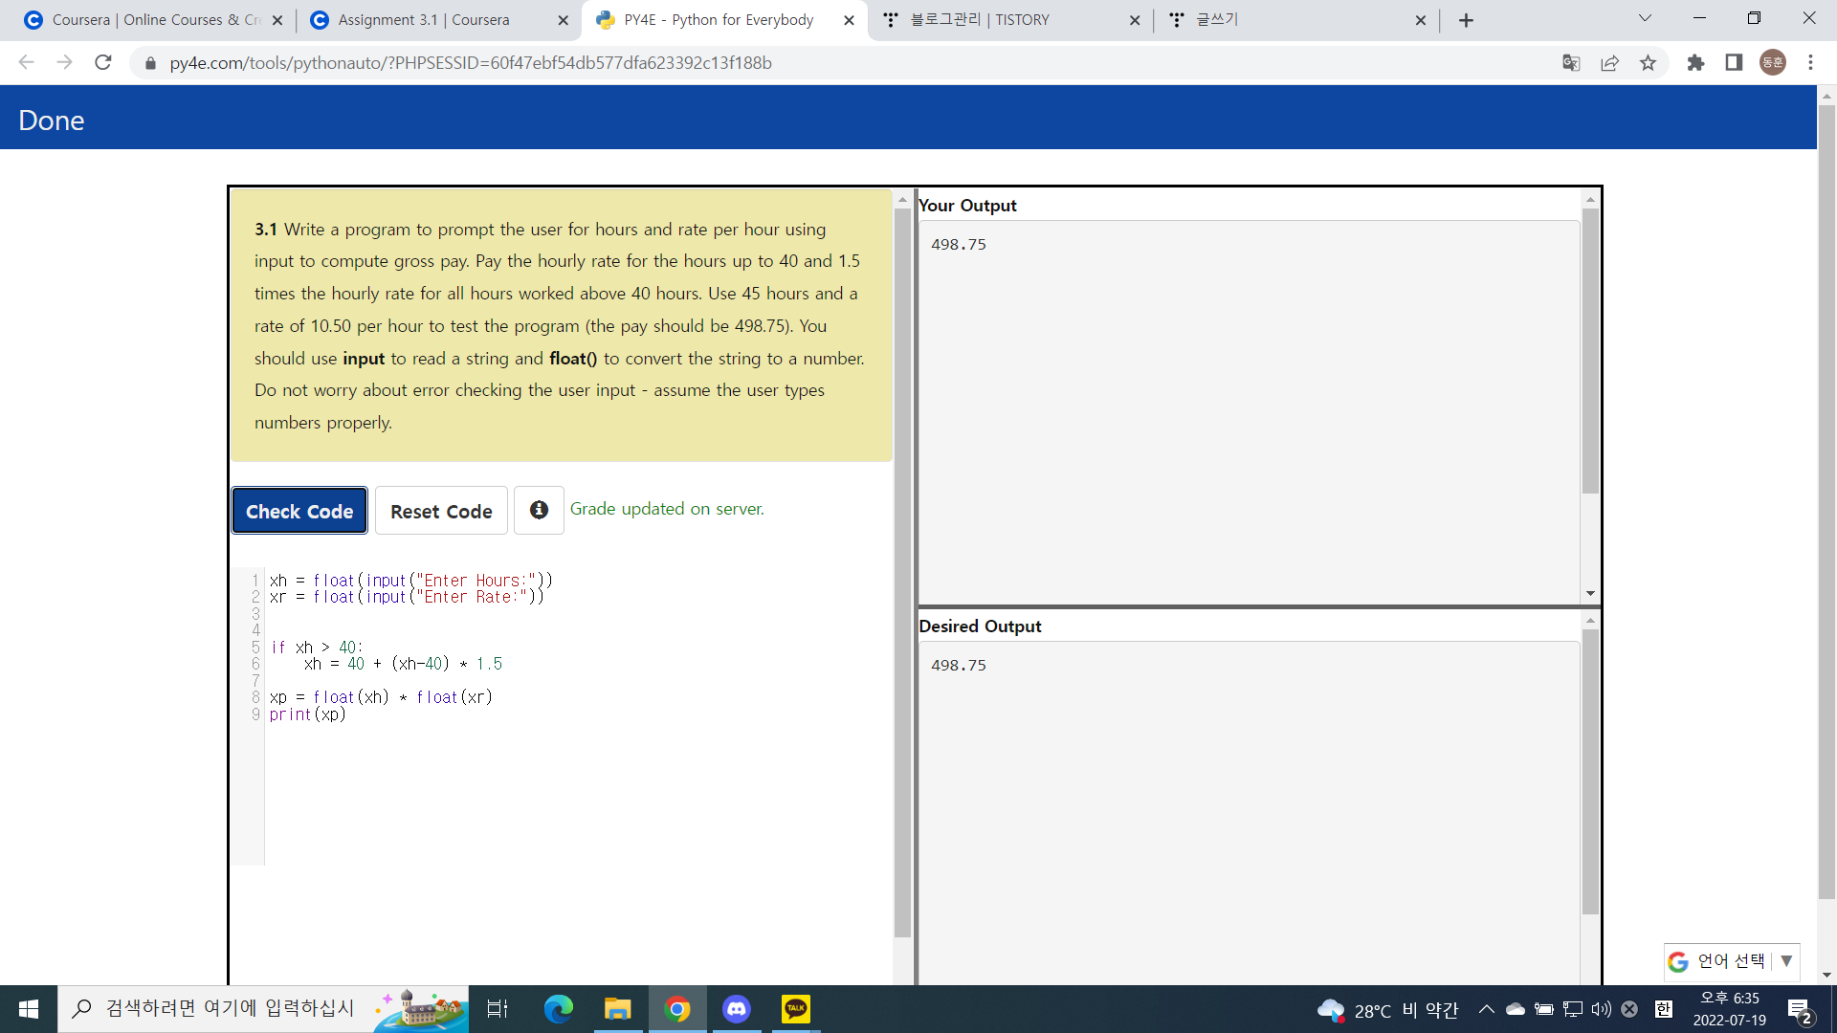Show hidden system tray icons
Viewport: 1837px width, 1033px height.
(x=1486, y=1009)
